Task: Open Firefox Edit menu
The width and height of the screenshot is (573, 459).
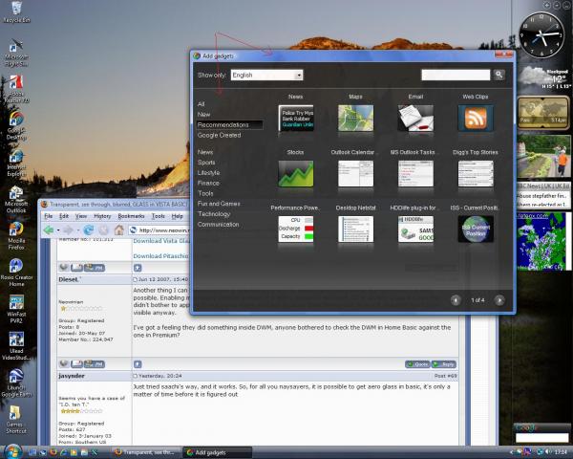Action: click(64, 216)
